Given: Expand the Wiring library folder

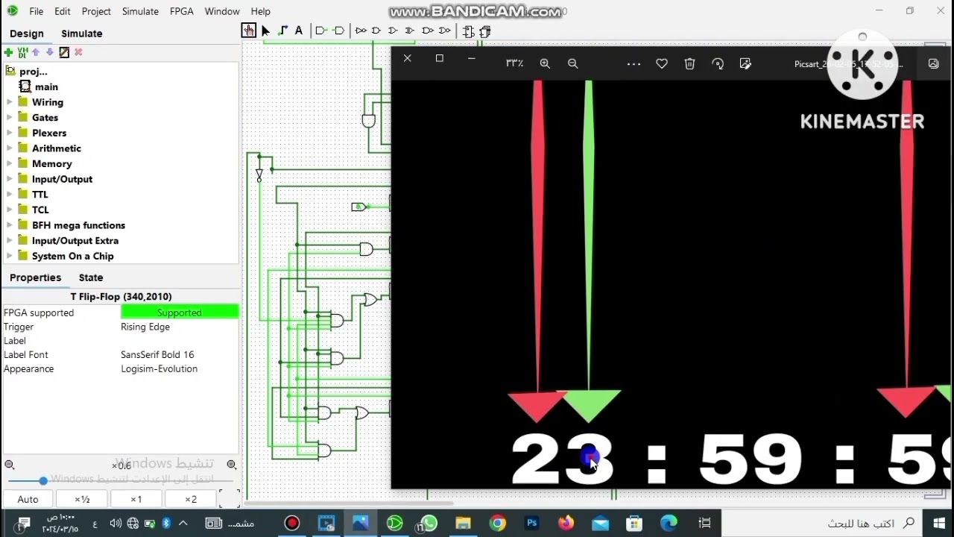Looking at the screenshot, I should (x=9, y=102).
